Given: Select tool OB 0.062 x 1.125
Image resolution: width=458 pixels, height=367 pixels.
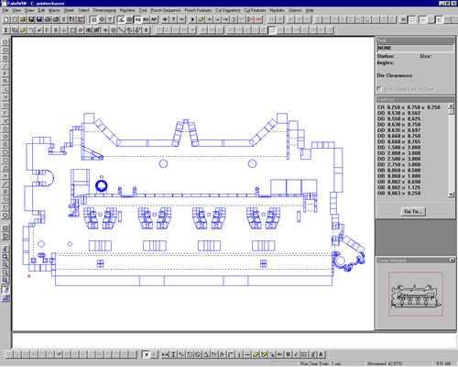Looking at the screenshot, I should pyautogui.click(x=399, y=187).
